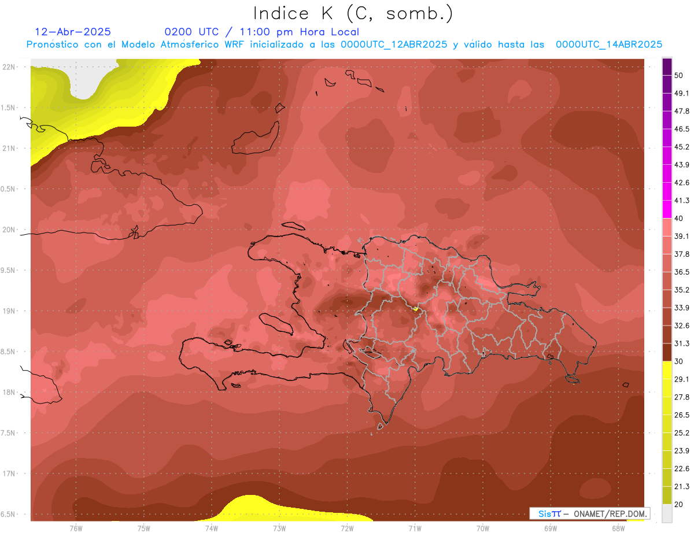Viewport: 694px width, 536px height.
Task: Click the legend value "43.9"
Action: click(682, 165)
